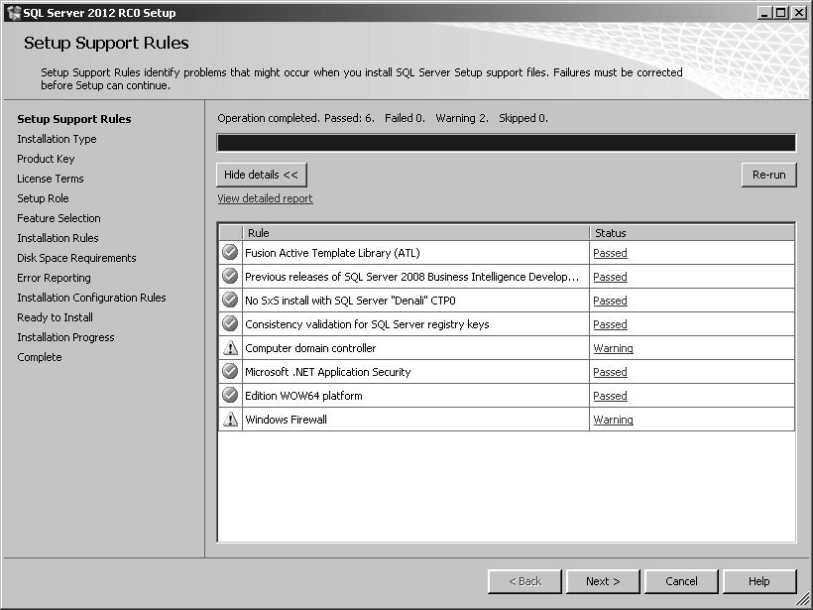Click the passed icon beside Edition WOW64 platform

[230, 395]
